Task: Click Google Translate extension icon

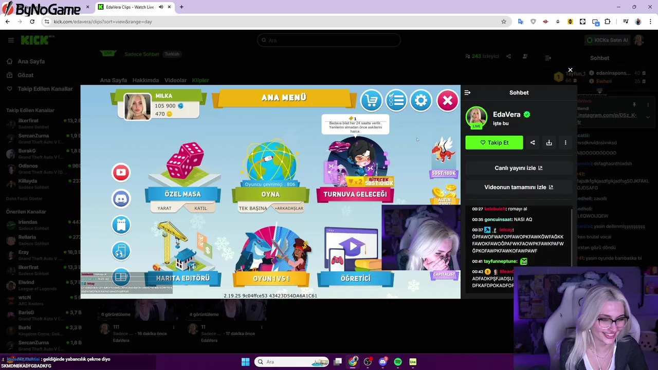Action: [x=521, y=22]
